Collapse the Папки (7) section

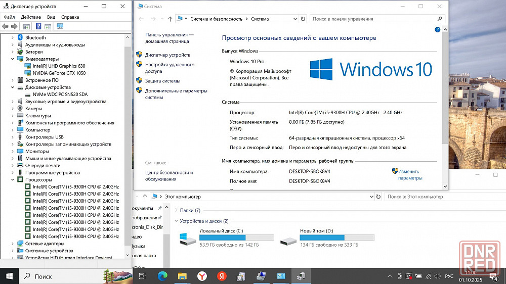point(176,210)
